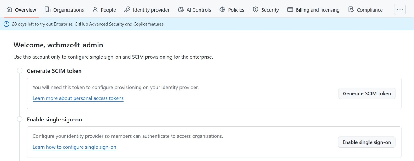The width and height of the screenshot is (414, 161).
Task: Click the clock icon in trial banner
Action: [x=6, y=24]
